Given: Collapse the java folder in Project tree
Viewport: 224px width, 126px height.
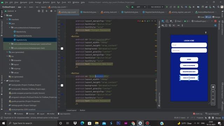Looking at the screenshot, I should click(x=7, y=23).
